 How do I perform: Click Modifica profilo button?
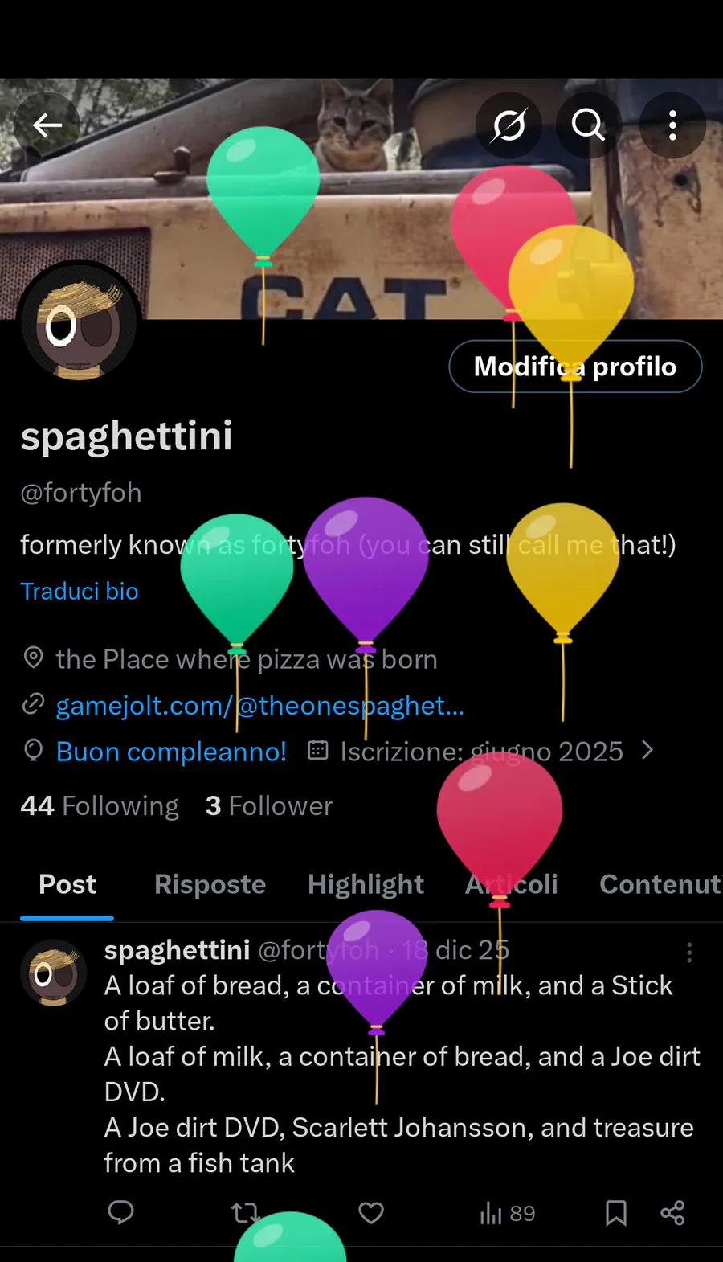pos(575,367)
